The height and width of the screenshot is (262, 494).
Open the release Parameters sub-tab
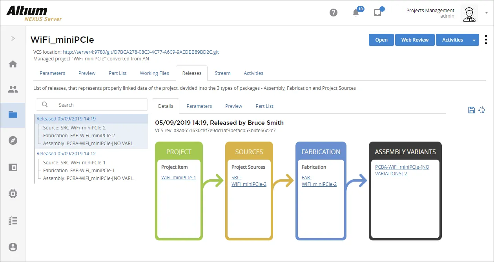(x=199, y=106)
